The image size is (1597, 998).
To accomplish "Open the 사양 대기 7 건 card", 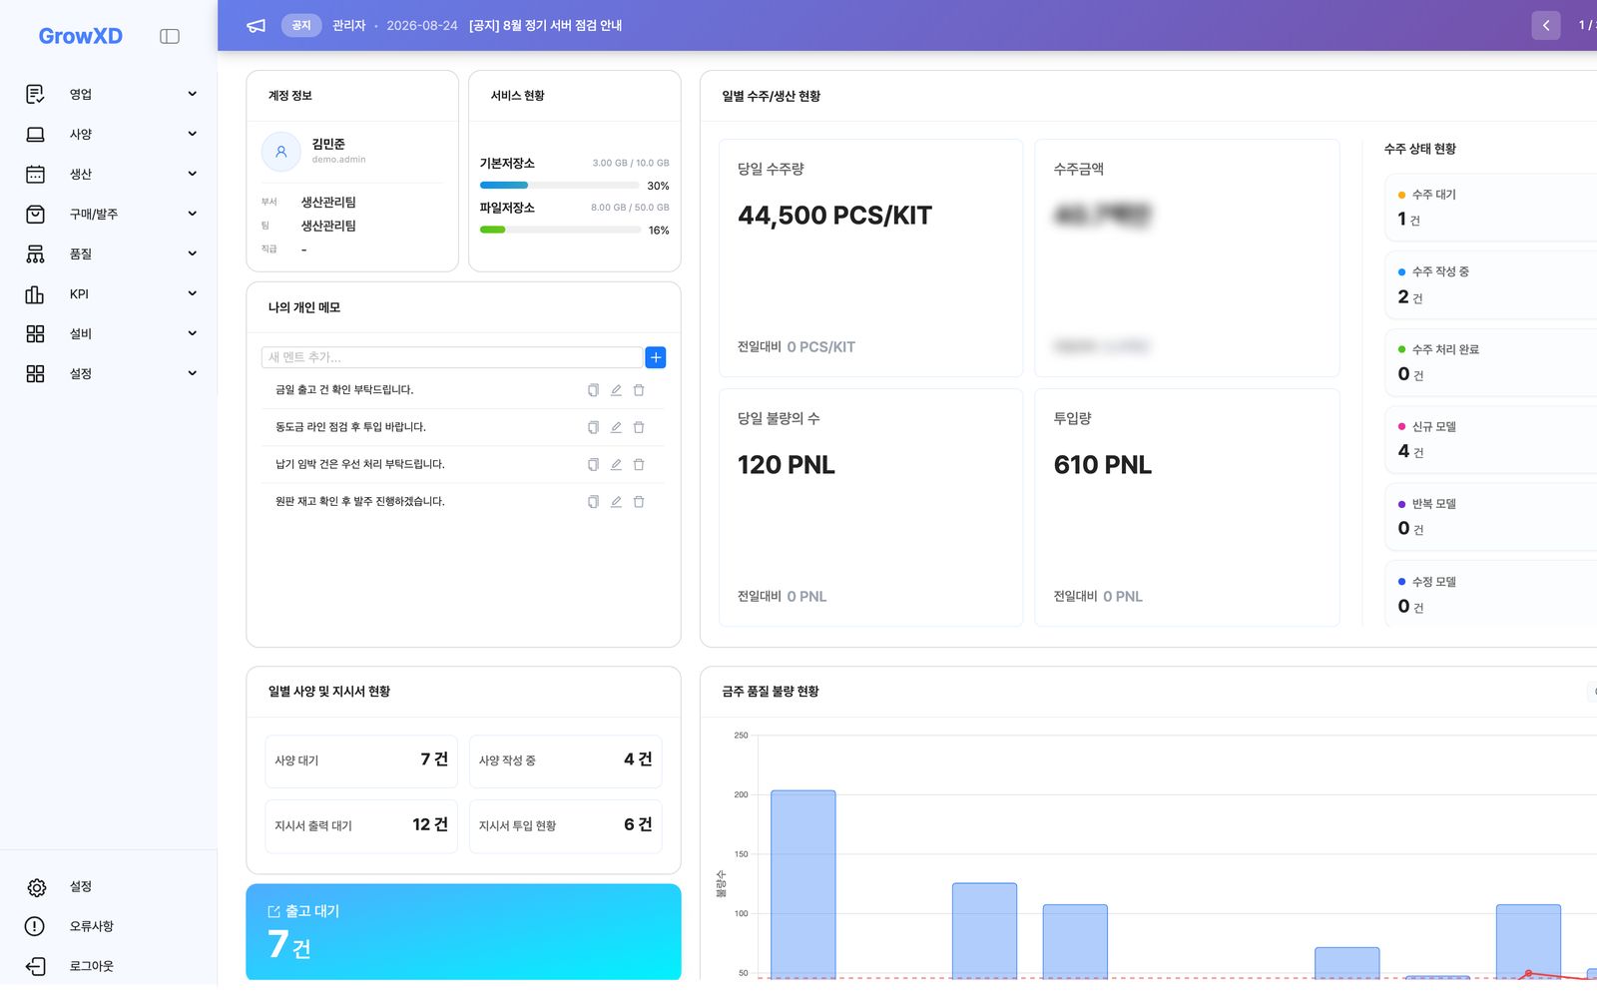I will [x=361, y=760].
